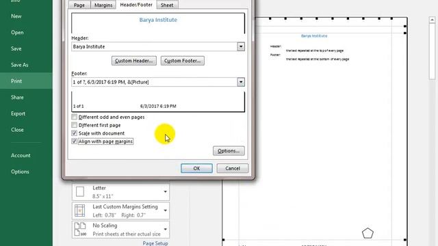Open the Options button in dialog

(229, 151)
